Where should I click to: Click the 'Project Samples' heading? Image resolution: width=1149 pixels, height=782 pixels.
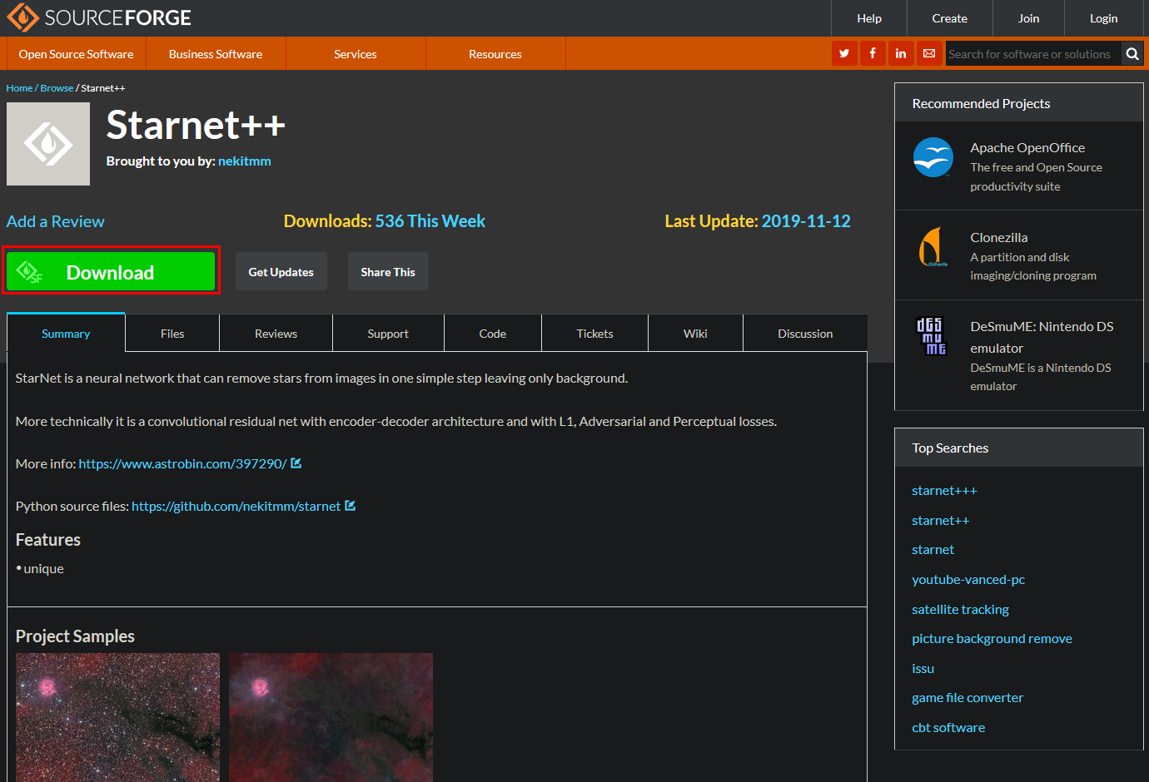click(75, 636)
